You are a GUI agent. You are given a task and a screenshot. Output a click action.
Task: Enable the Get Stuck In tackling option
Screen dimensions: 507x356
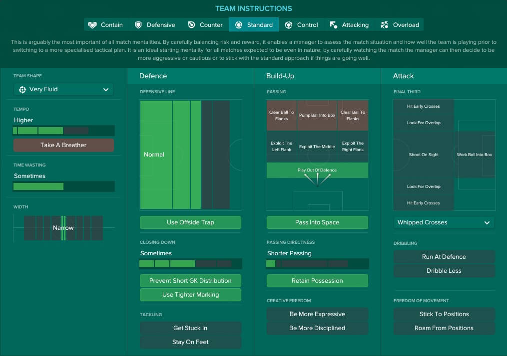(x=190, y=328)
